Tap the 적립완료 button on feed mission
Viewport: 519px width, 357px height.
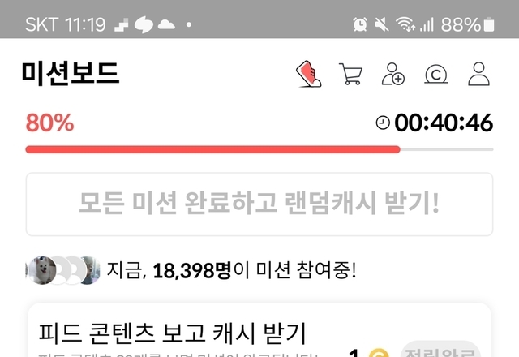pyautogui.click(x=440, y=350)
